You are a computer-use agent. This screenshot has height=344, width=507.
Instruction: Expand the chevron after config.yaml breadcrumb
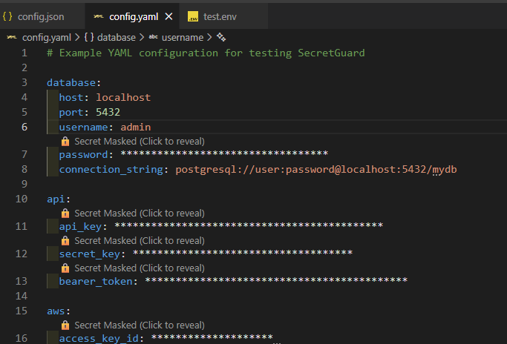click(77, 38)
